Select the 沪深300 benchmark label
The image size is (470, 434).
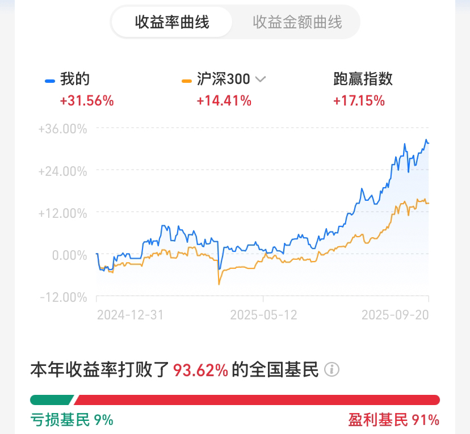223,79
